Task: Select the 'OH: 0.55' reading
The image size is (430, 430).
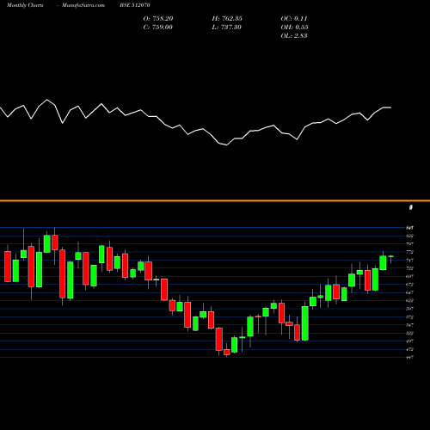Action: [x=294, y=28]
